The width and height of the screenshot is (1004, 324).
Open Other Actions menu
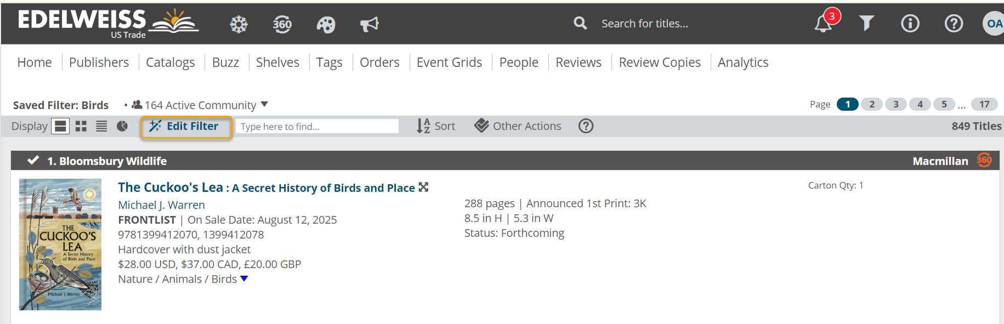coord(518,126)
